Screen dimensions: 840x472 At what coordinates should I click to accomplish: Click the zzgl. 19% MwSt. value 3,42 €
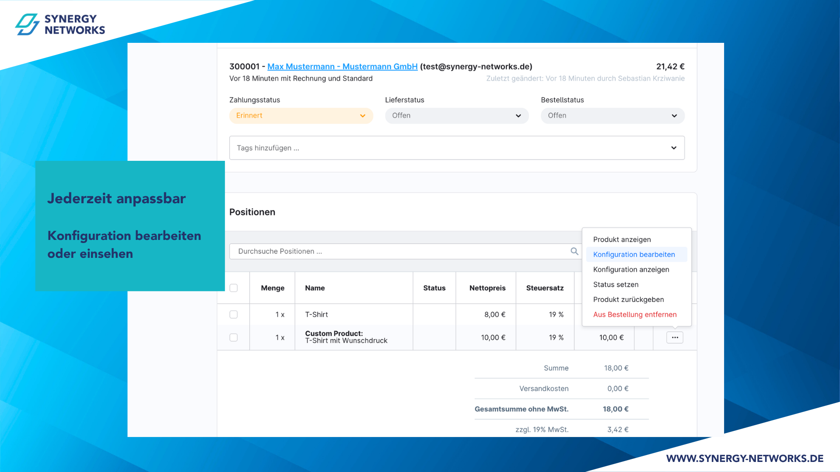618,430
